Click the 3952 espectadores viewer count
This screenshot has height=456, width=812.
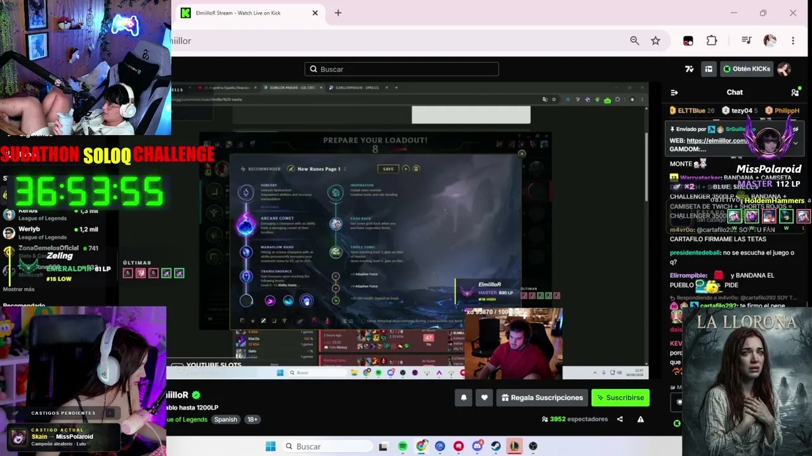tap(575, 419)
